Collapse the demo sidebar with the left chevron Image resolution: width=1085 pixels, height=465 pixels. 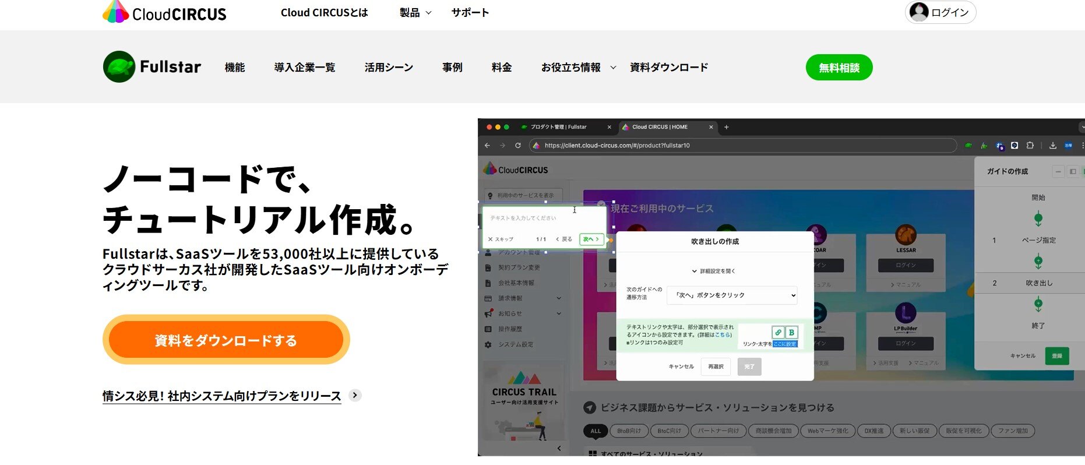(x=559, y=448)
